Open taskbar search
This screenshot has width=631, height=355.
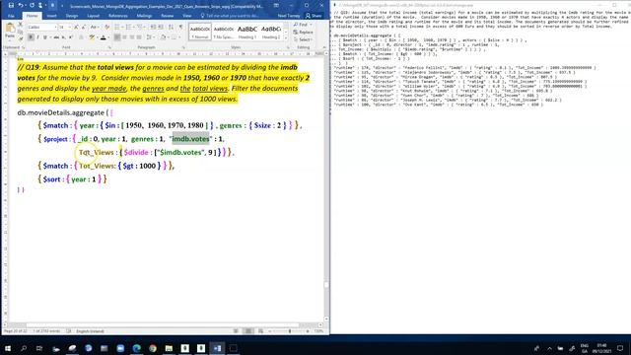coord(24,348)
